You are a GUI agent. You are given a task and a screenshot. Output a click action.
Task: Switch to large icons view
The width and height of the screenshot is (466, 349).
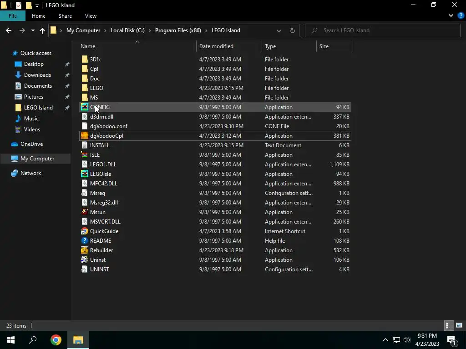click(x=459, y=325)
